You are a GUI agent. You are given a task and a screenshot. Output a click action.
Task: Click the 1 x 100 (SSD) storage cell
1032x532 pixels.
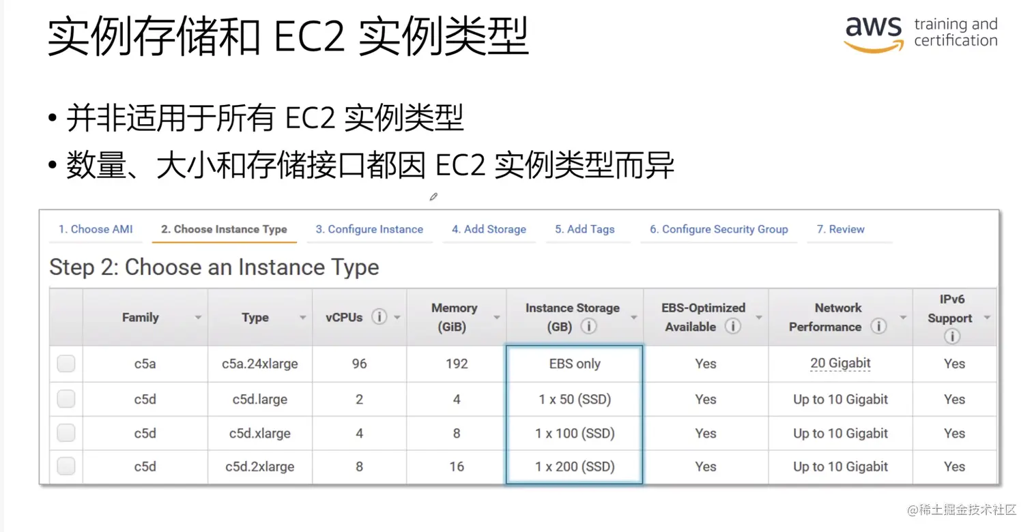tap(575, 433)
